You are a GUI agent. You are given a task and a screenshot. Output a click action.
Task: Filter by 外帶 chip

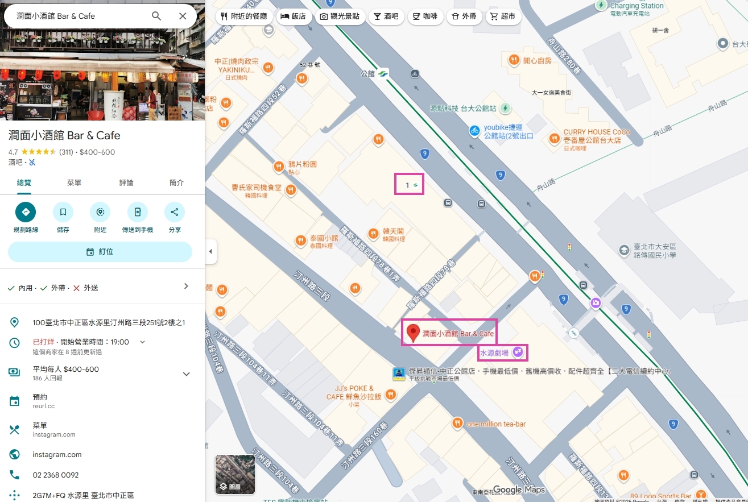click(x=464, y=16)
